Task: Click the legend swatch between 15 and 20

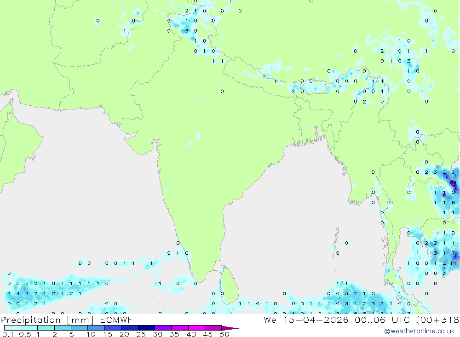Action: click(113, 328)
